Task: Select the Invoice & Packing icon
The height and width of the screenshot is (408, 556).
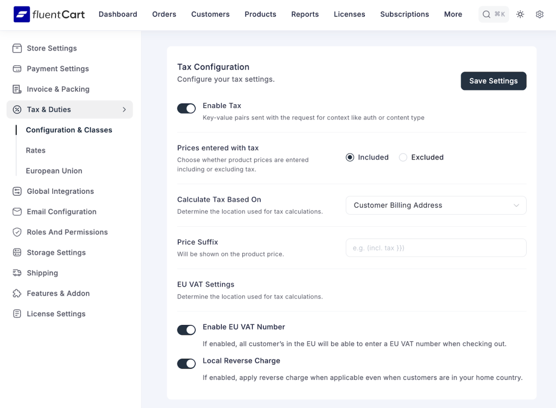Action: tap(17, 89)
